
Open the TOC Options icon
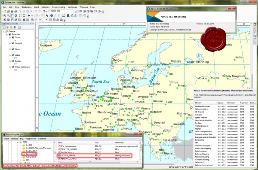[x=19, y=27]
